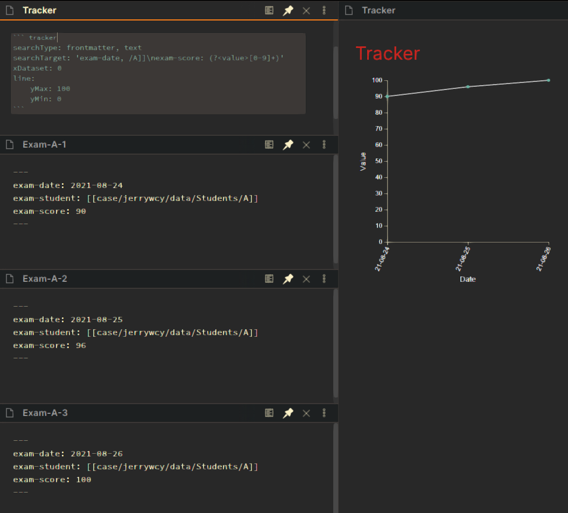Click exam-date: 2021-08-25 line
The image size is (568, 513).
68,320
